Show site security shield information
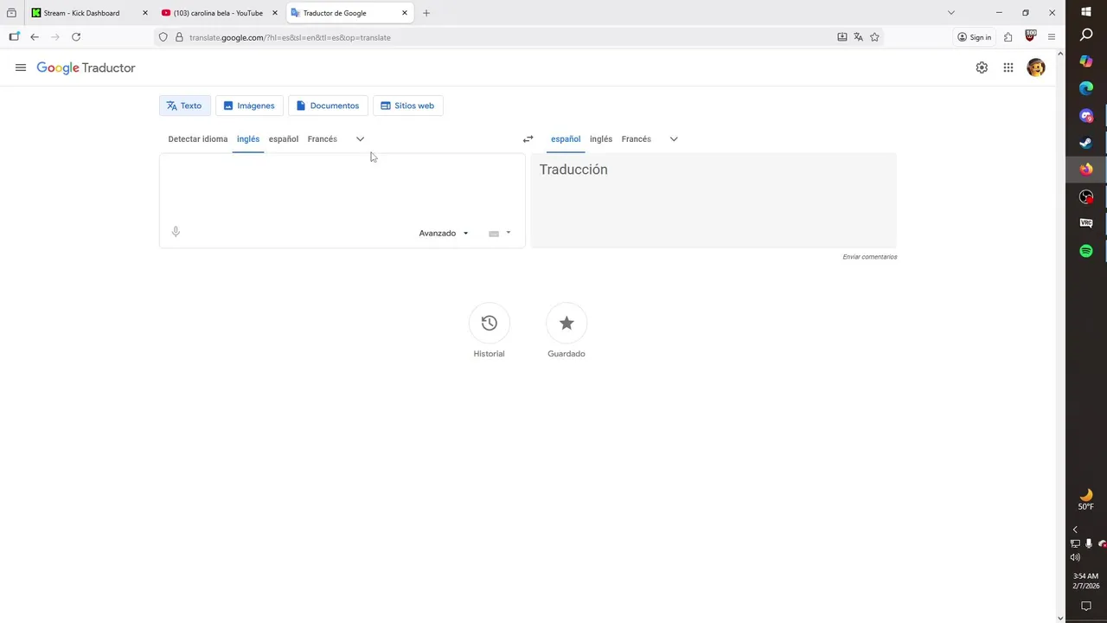 (x=163, y=37)
